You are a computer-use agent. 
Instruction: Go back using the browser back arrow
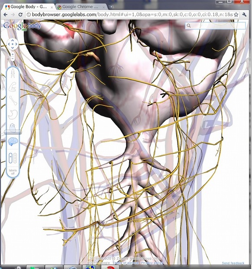(6, 15)
